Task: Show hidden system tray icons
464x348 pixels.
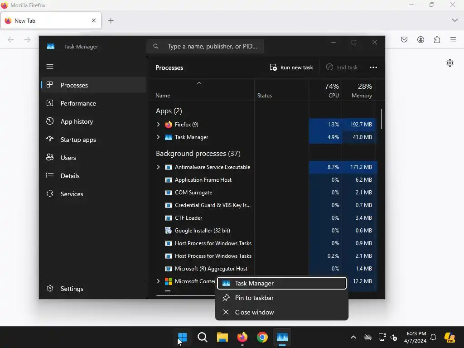Action: (353, 337)
